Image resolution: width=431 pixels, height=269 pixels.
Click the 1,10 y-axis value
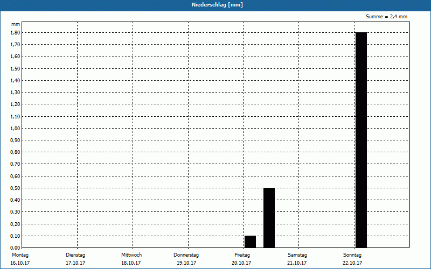coord(15,116)
